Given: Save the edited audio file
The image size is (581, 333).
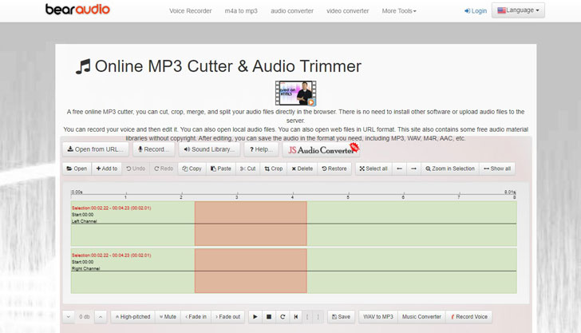Looking at the screenshot, I should click(x=340, y=317).
